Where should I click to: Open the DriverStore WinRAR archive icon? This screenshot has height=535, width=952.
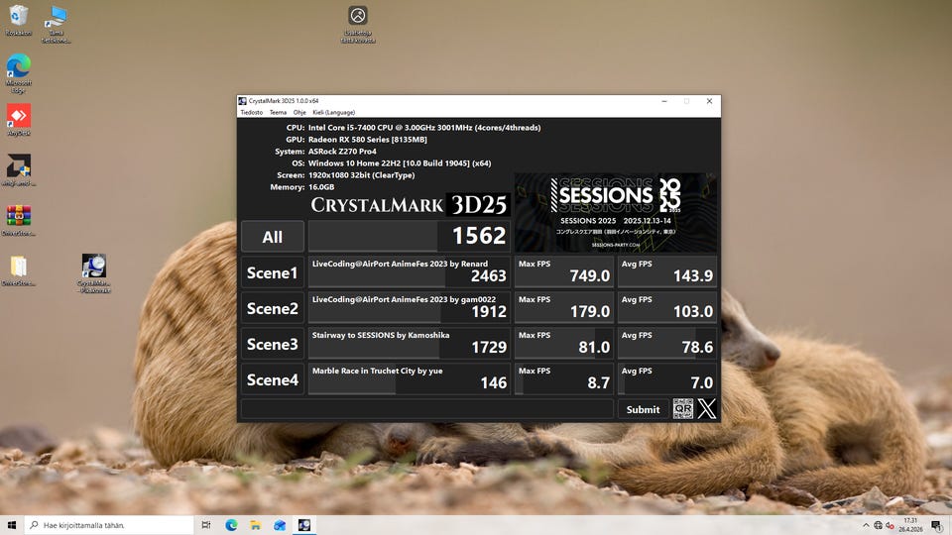coord(18,220)
